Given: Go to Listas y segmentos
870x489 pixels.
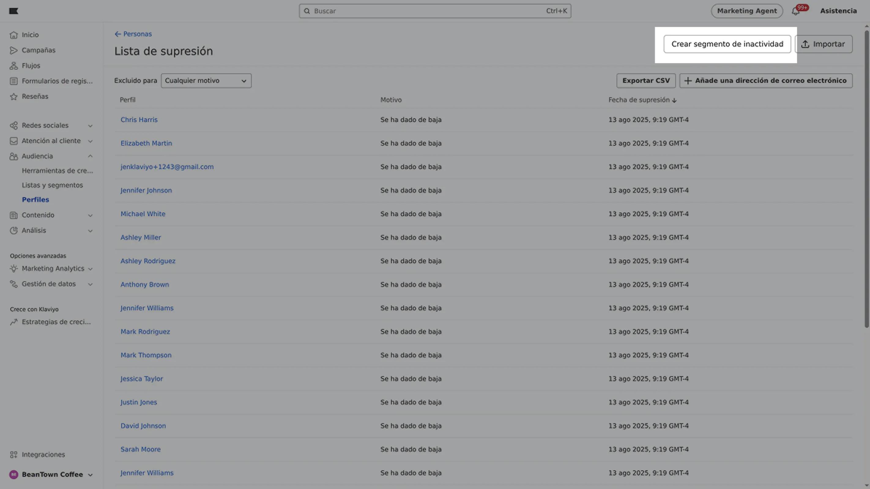Looking at the screenshot, I should 52,185.
